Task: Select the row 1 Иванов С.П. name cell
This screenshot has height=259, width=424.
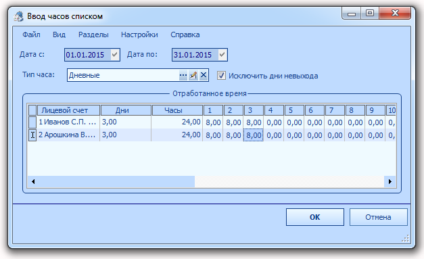Action: coord(68,122)
